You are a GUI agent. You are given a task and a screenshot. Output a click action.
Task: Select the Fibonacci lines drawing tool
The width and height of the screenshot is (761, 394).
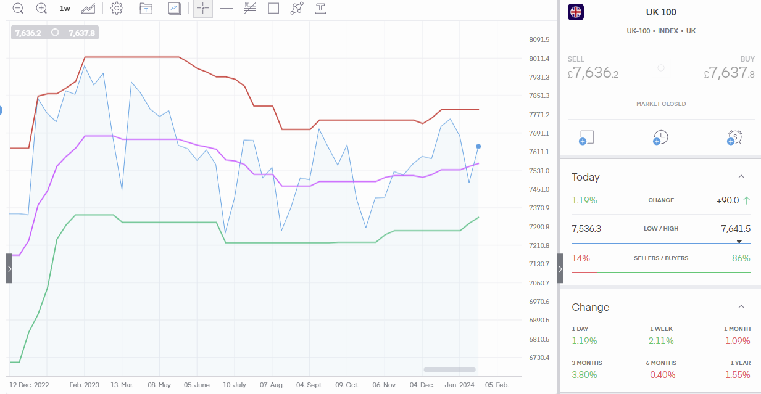tap(250, 9)
